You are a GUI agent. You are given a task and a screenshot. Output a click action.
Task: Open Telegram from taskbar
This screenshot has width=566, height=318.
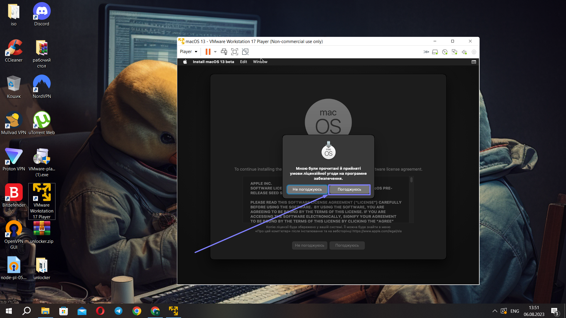tap(119, 311)
